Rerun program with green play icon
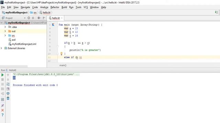 (2, 75)
